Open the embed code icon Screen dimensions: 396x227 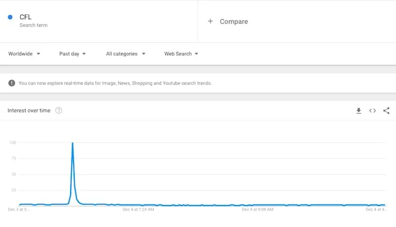click(372, 111)
